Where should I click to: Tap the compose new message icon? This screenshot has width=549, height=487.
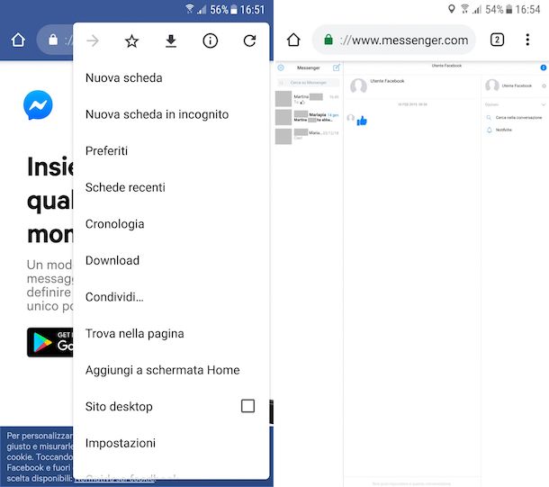[x=336, y=68]
